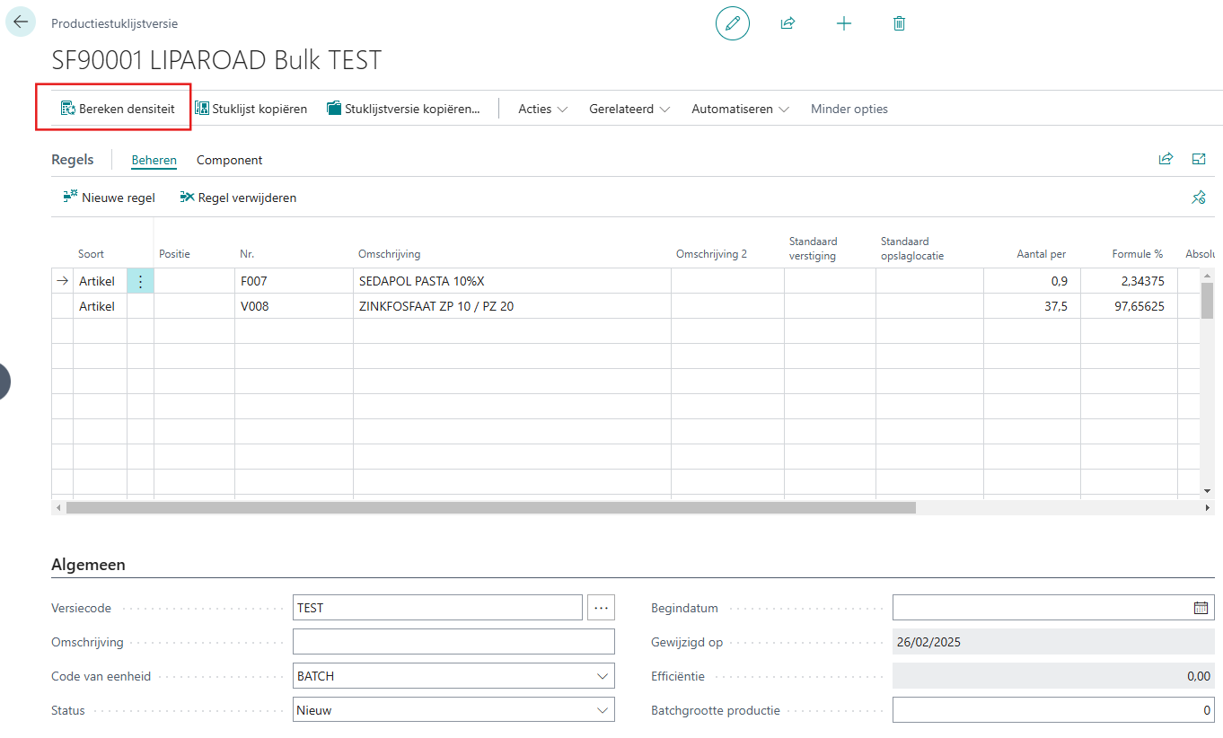Click the trash delete icon
Image resolution: width=1223 pixels, height=738 pixels.
899,23
